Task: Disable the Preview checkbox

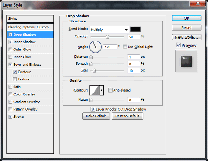Action: [178, 45]
